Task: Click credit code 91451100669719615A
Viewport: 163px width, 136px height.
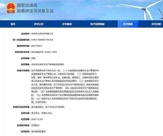Action: pos(42,40)
